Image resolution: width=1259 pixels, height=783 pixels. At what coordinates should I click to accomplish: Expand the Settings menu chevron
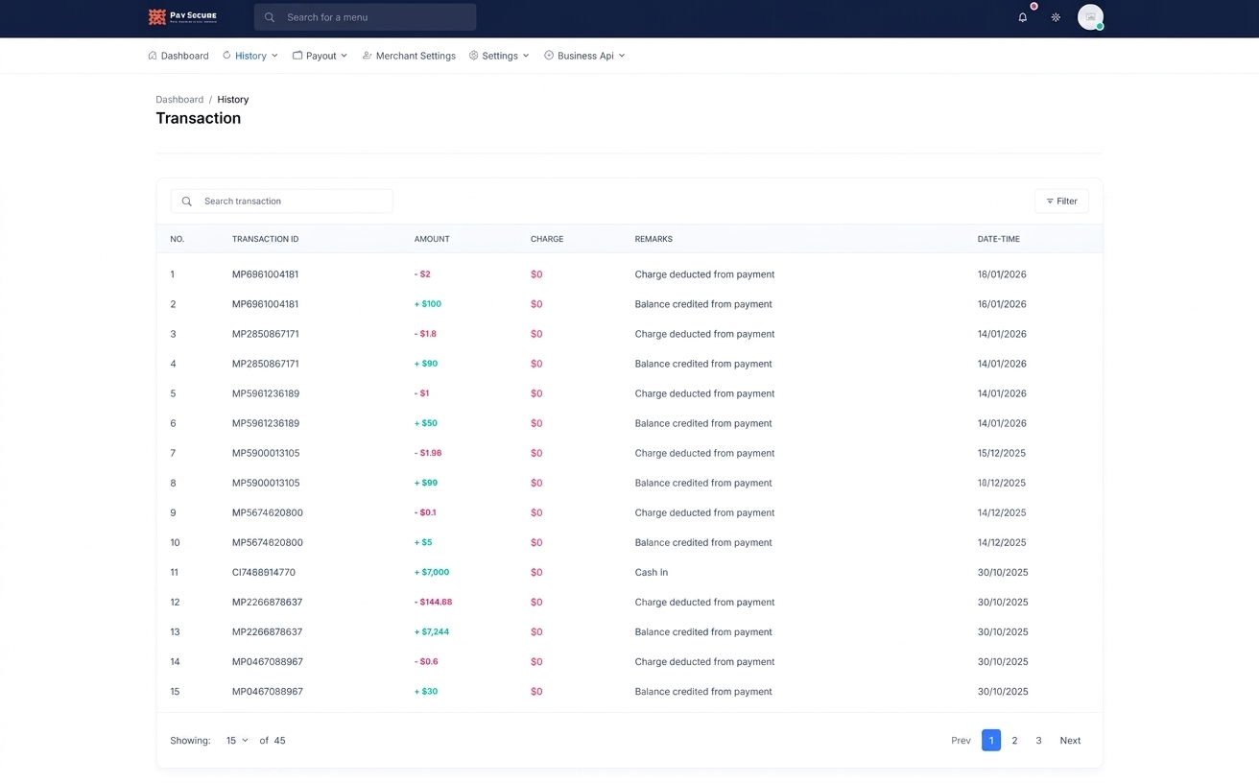click(x=526, y=56)
